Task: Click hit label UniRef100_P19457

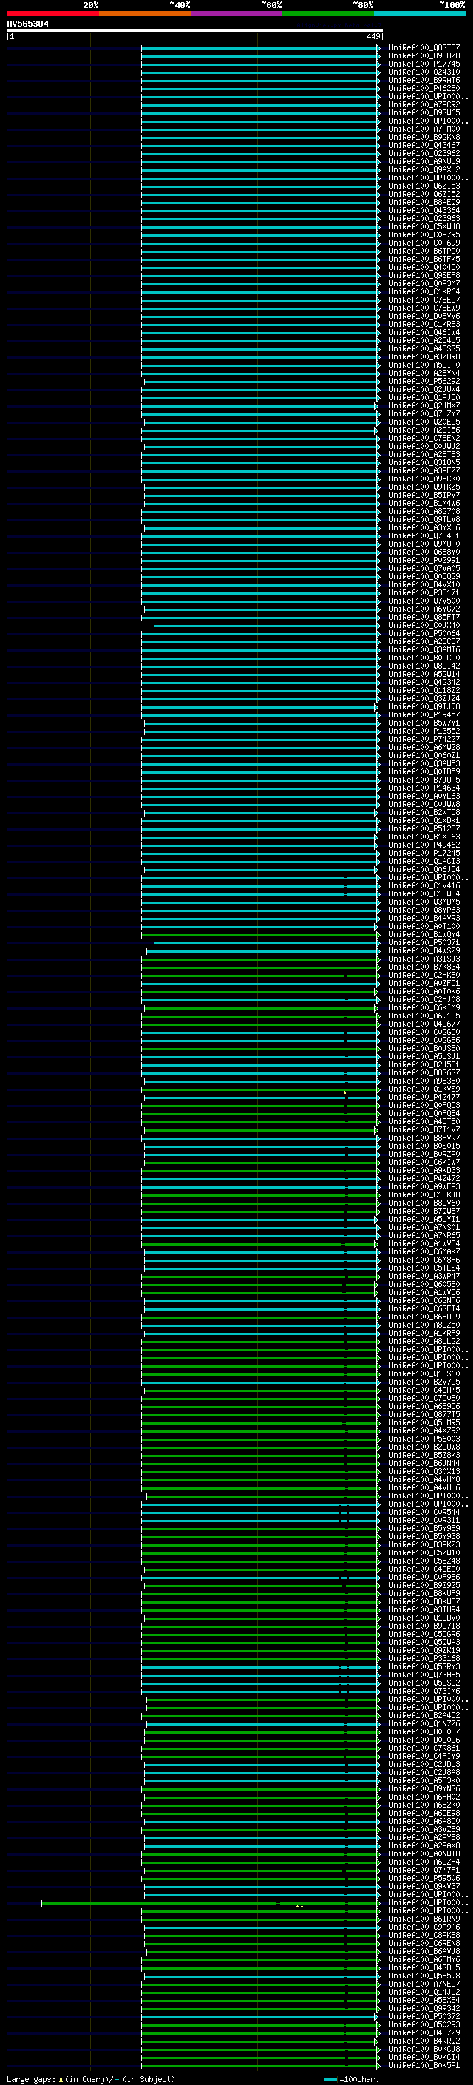Action: point(424,714)
